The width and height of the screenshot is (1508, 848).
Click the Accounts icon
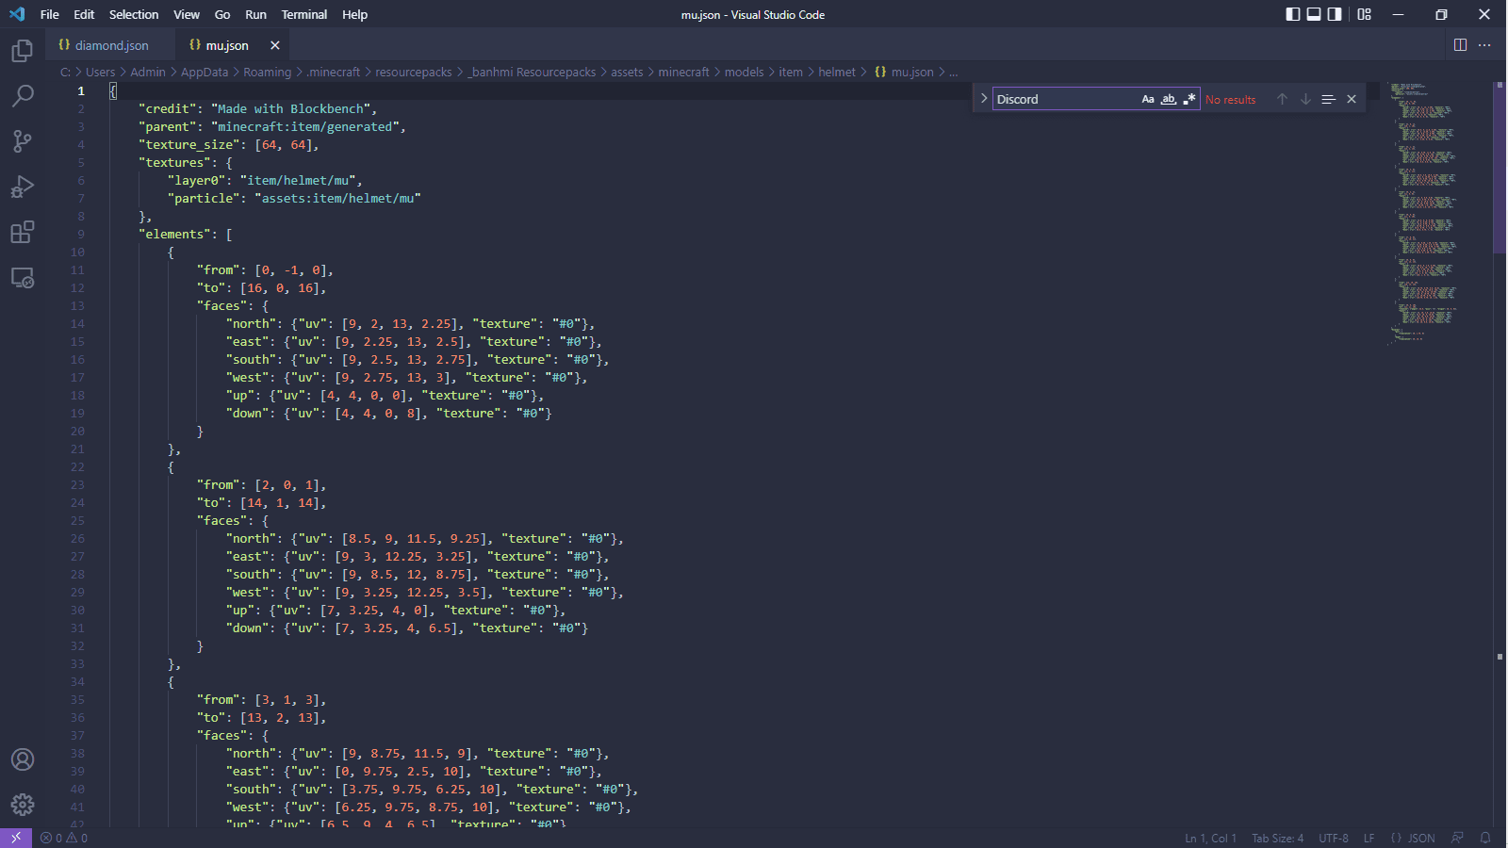pyautogui.click(x=23, y=759)
